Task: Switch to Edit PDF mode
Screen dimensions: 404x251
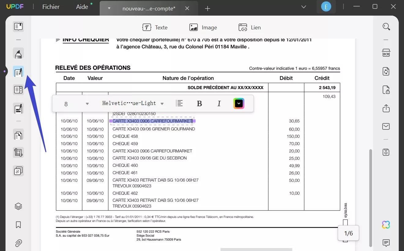Action: 18,72
